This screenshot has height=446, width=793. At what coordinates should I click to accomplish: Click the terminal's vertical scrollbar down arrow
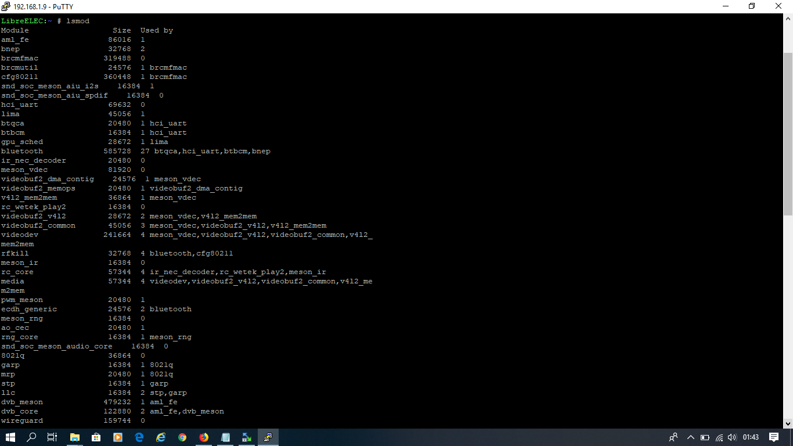[x=788, y=423]
